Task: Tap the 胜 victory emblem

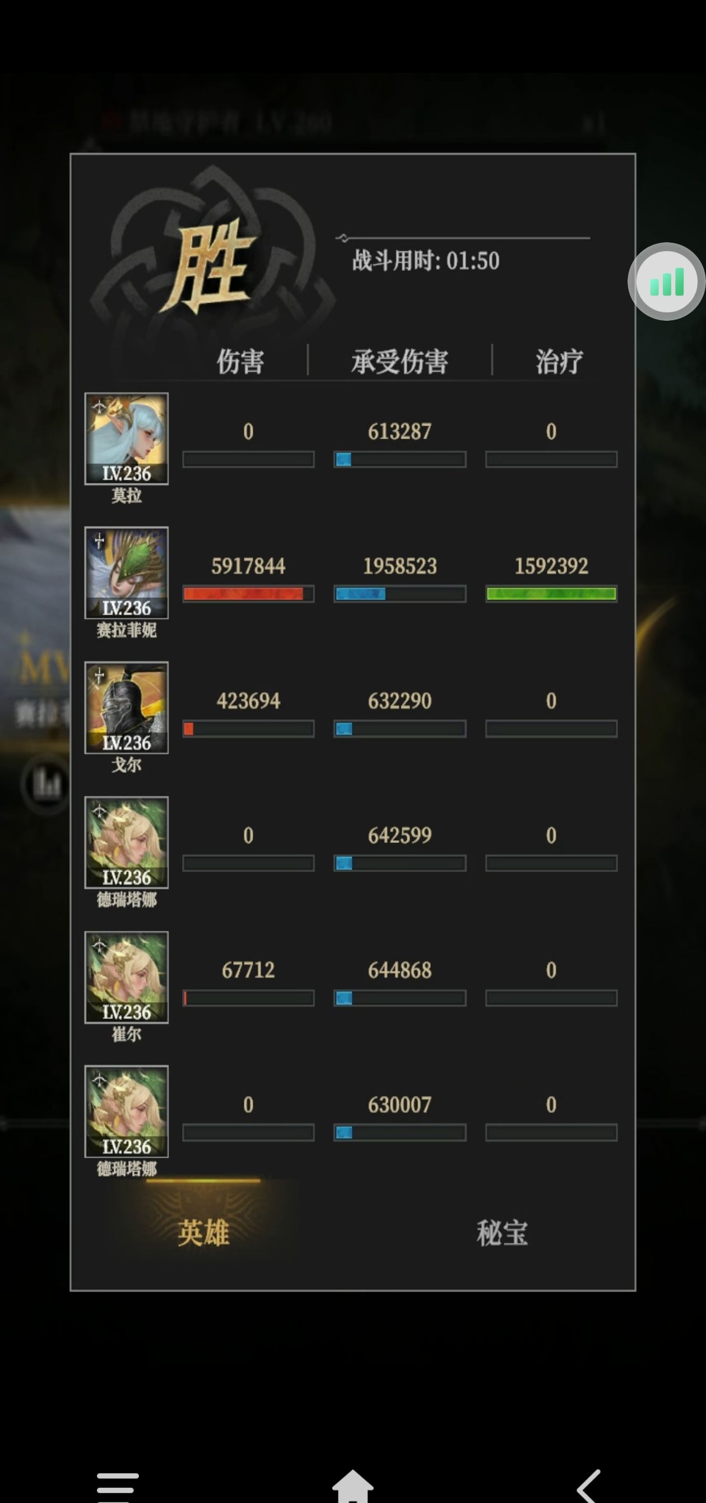Action: pyautogui.click(x=208, y=265)
